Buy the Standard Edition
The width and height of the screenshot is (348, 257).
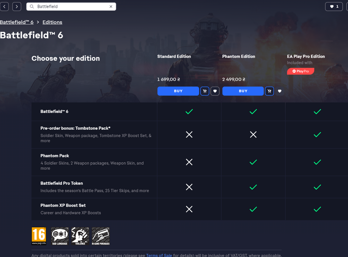[x=178, y=91]
